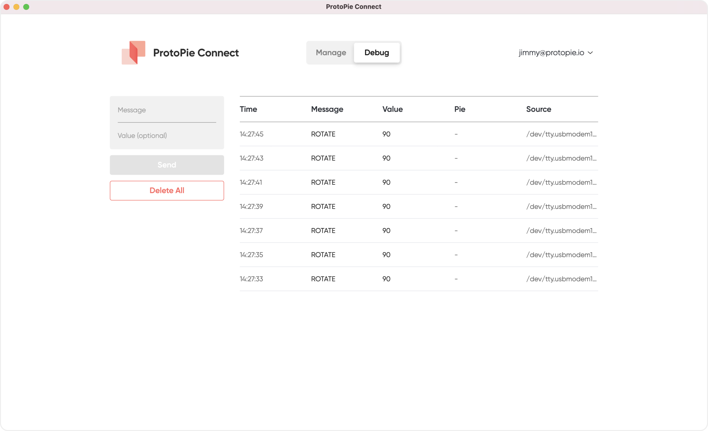The image size is (708, 431).
Task: Select the Debug tab
Action: [x=377, y=53]
